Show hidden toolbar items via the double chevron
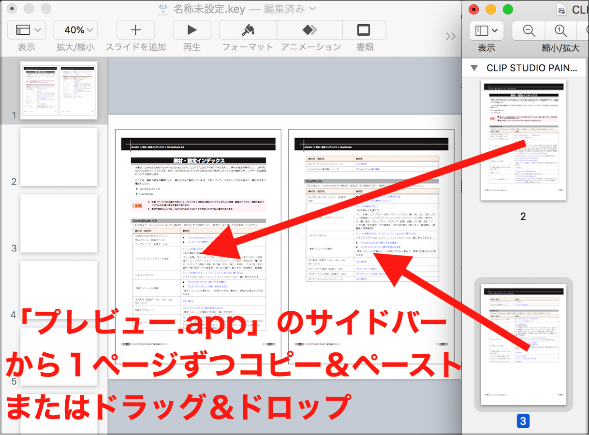Viewport: 589px width, 435px height. tap(451, 36)
